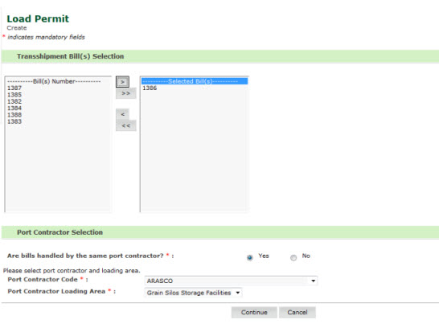
Task: Open the Port Contractor Loading Area dropdown
Action: pos(194,293)
